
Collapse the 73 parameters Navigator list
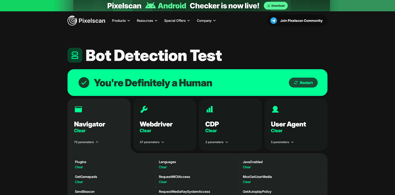(x=86, y=142)
